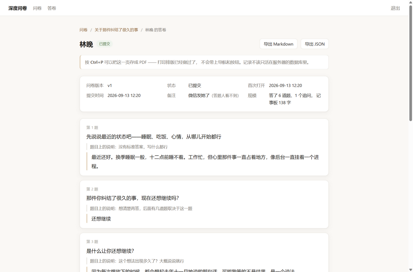Click the scrollbar up arrow
413x272 pixels.
point(411,2)
